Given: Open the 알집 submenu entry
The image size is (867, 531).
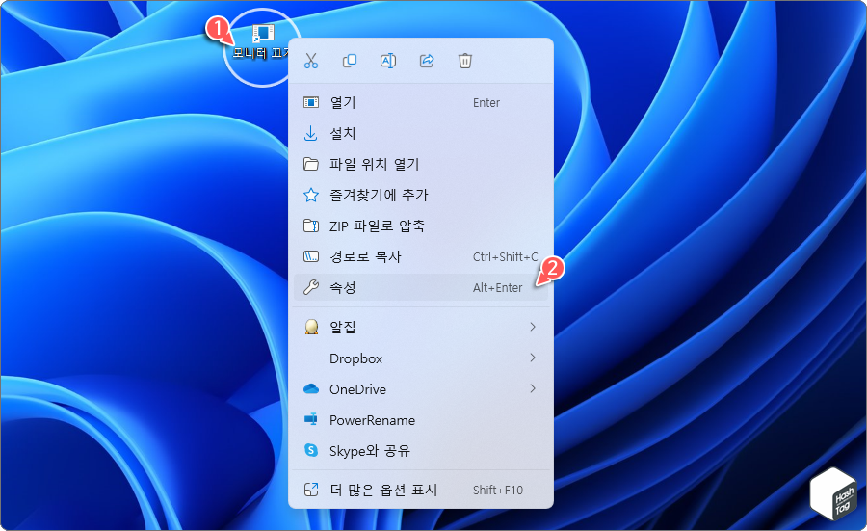Looking at the screenshot, I should (421, 327).
